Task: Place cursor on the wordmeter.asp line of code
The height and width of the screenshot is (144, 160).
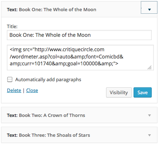Action: [x=67, y=57]
